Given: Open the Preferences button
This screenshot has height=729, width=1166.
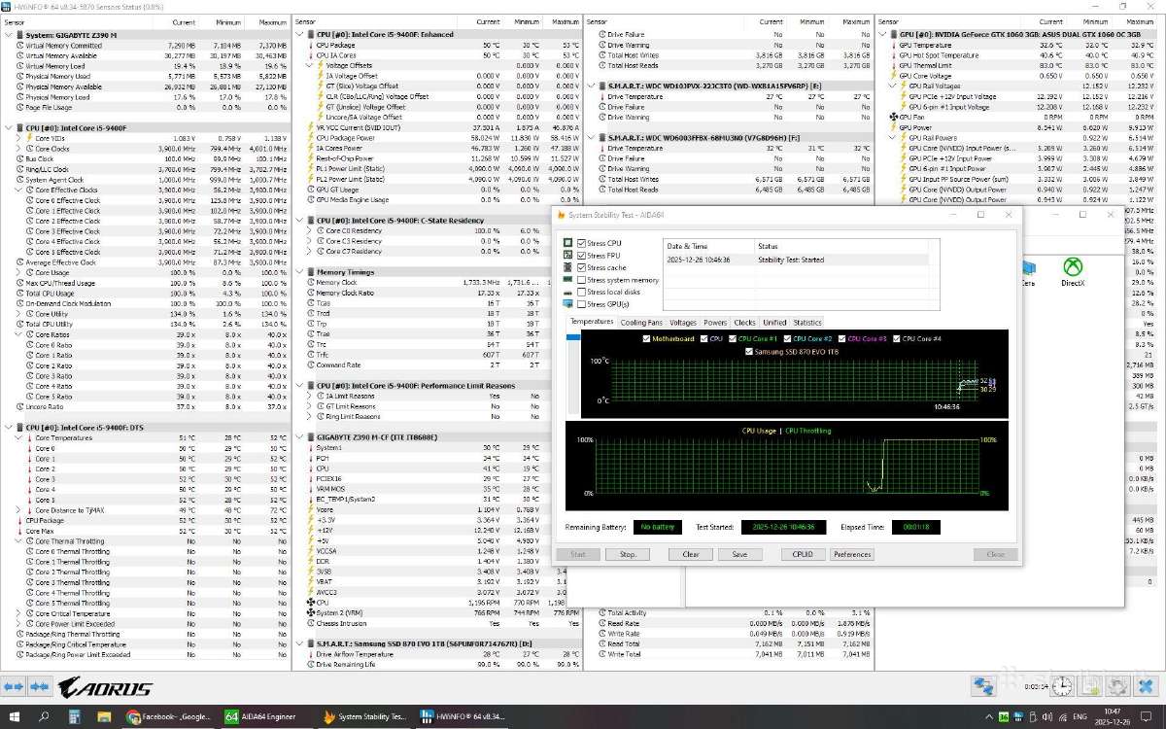Looking at the screenshot, I should (x=852, y=554).
